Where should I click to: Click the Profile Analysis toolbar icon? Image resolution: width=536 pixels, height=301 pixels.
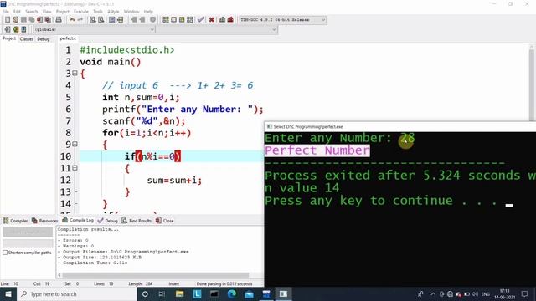click(x=222, y=20)
